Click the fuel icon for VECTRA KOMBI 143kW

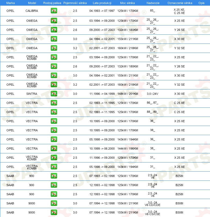[54, 167]
